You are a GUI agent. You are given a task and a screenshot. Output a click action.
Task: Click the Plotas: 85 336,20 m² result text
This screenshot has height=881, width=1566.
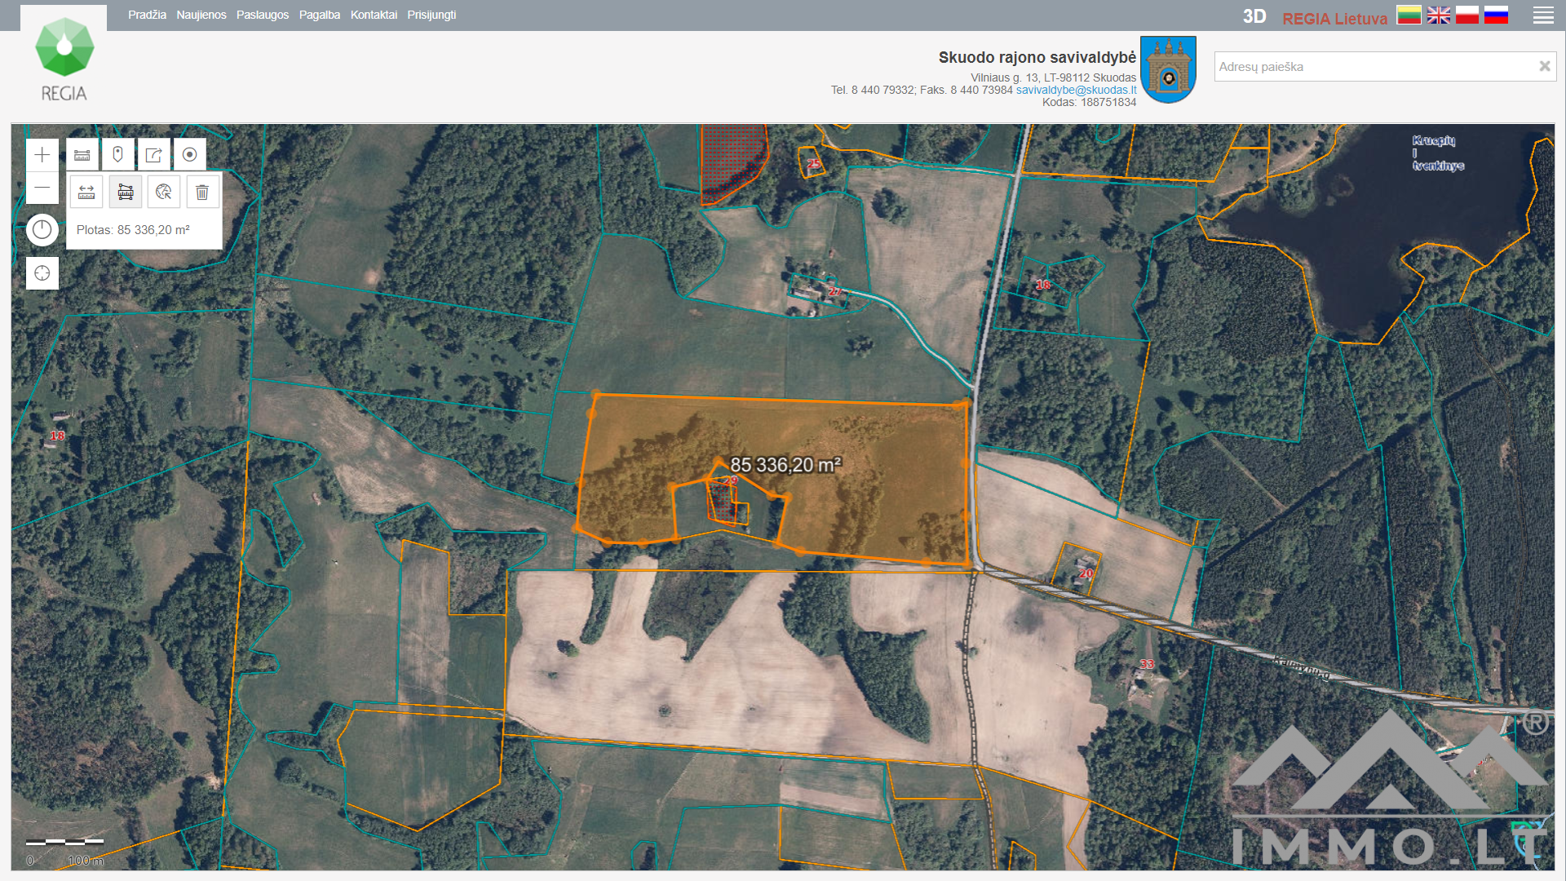133,230
